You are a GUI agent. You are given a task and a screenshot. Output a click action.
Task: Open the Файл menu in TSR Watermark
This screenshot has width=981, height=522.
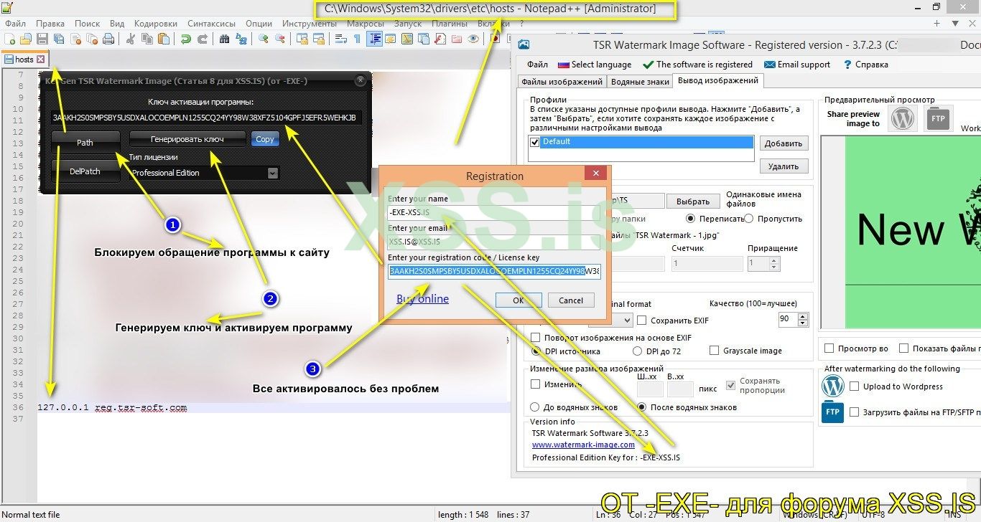point(537,65)
